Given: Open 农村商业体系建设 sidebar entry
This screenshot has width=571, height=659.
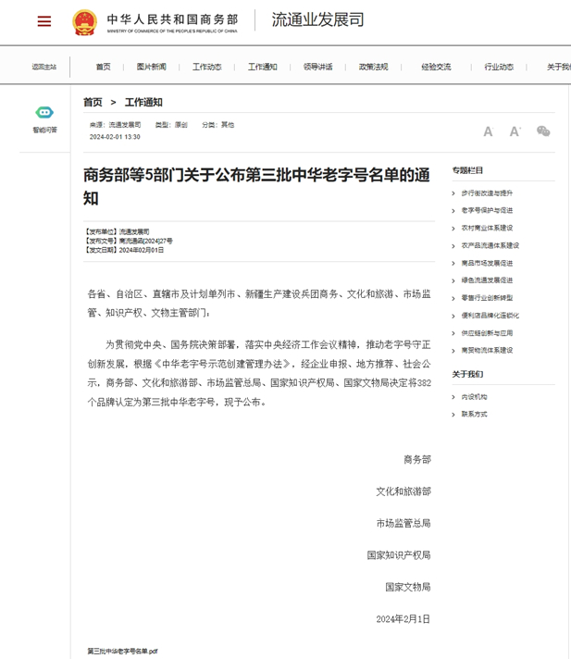Looking at the screenshot, I should coord(487,228).
